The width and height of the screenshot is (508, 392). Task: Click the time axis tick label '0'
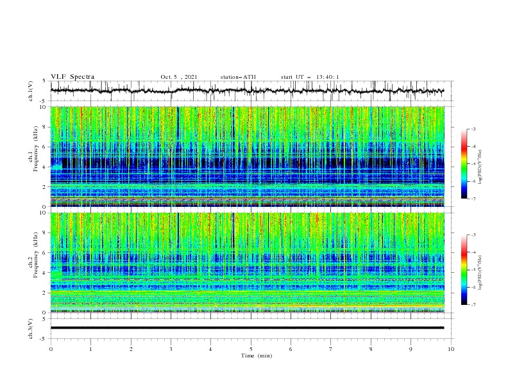(51, 349)
